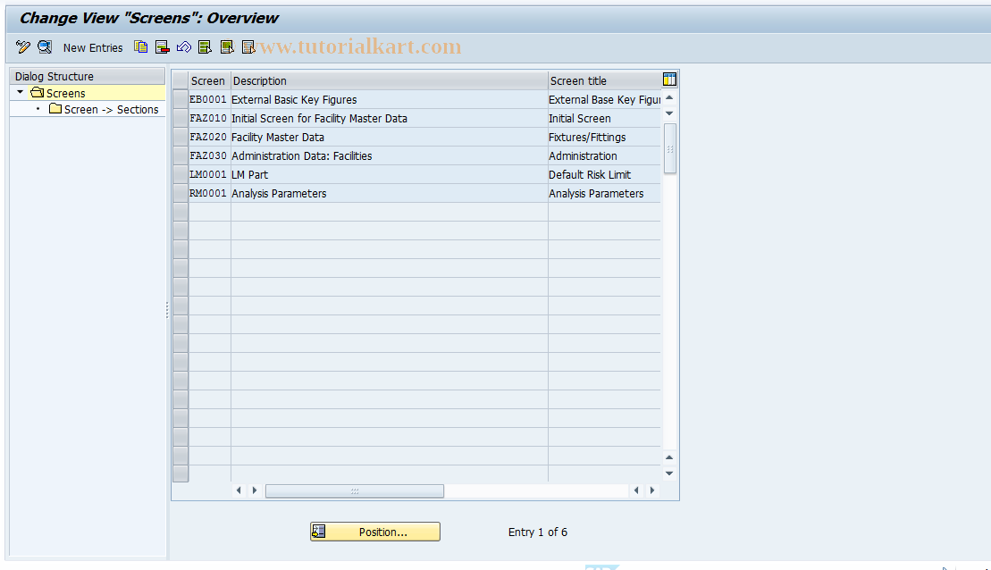Click screen code LM0001
The width and height of the screenshot is (991, 570).
pos(208,174)
